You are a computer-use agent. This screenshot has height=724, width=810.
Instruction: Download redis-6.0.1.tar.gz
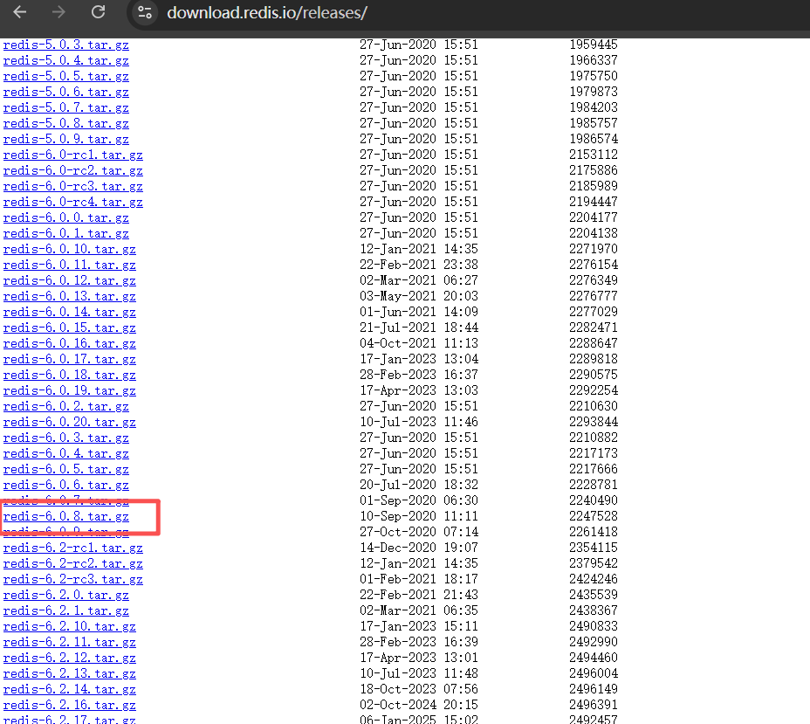[x=66, y=233]
